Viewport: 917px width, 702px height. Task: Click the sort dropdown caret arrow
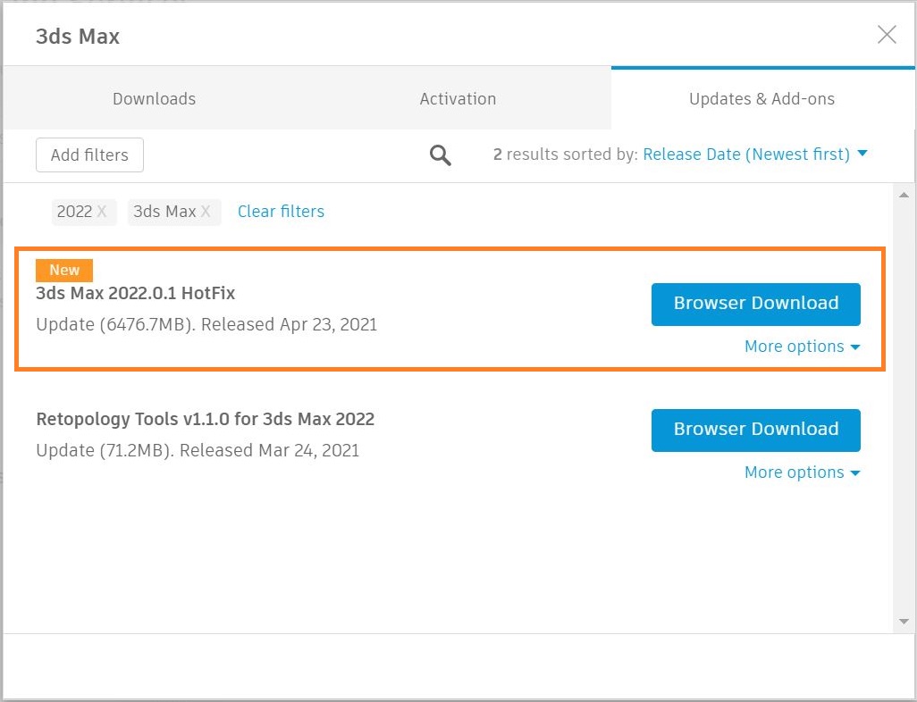pyautogui.click(x=862, y=154)
